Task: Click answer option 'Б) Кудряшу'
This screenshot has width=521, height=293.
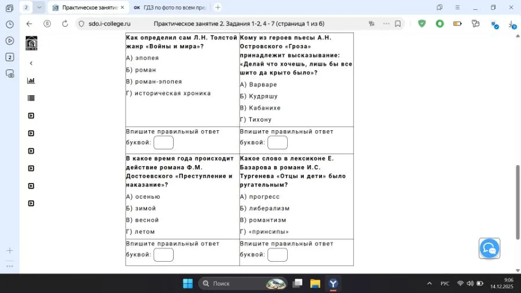Action: 259,96
